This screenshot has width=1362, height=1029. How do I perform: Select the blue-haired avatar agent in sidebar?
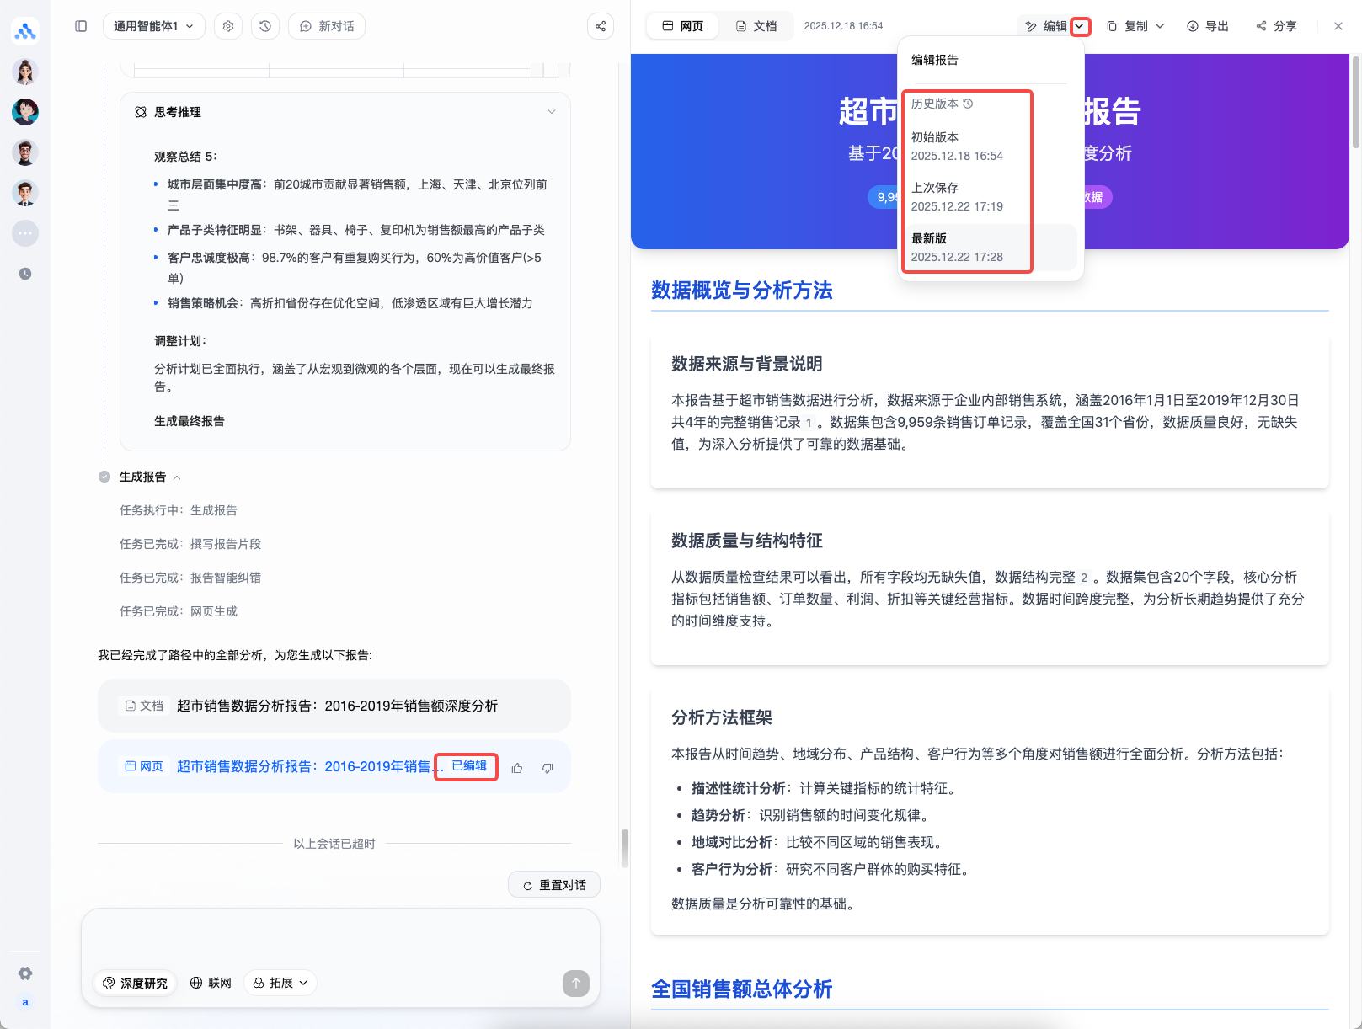25,112
